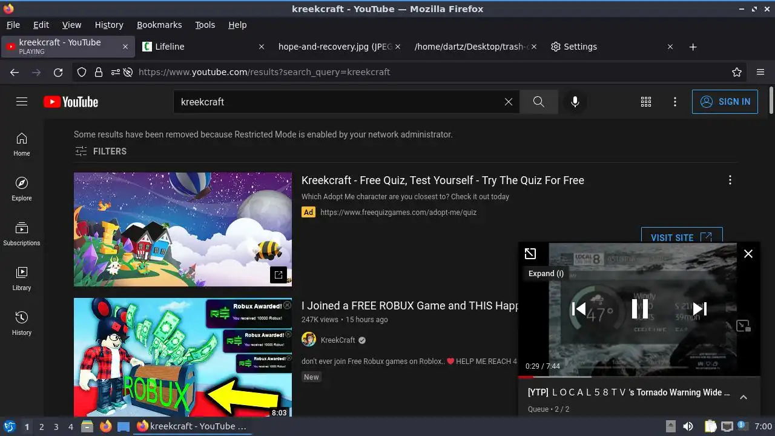
Task: Open Subscriptions in the sidebar
Action: click(22, 234)
